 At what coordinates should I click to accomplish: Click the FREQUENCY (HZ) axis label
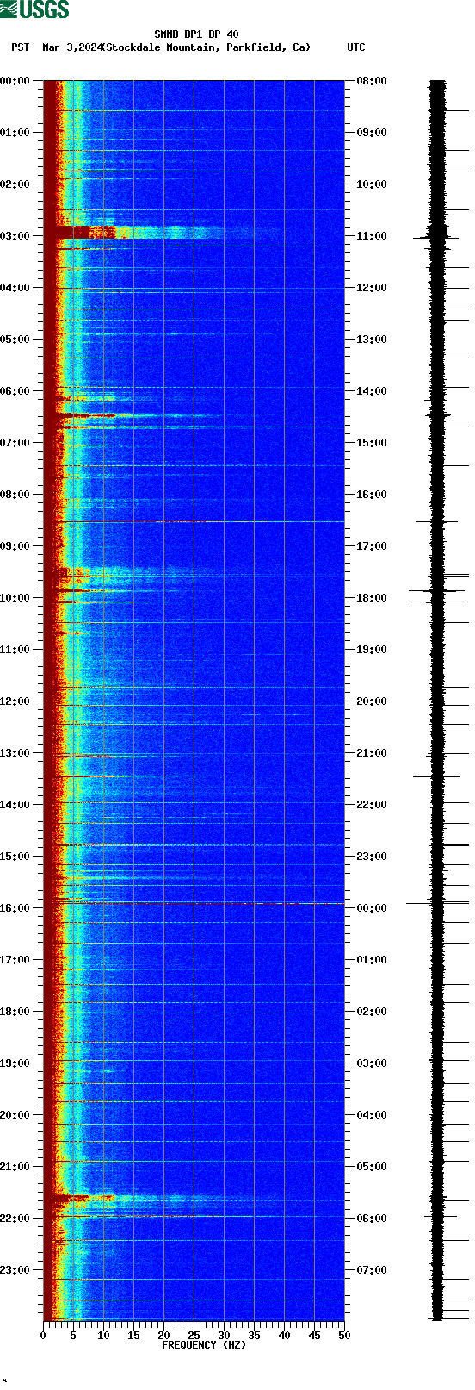204,1345
